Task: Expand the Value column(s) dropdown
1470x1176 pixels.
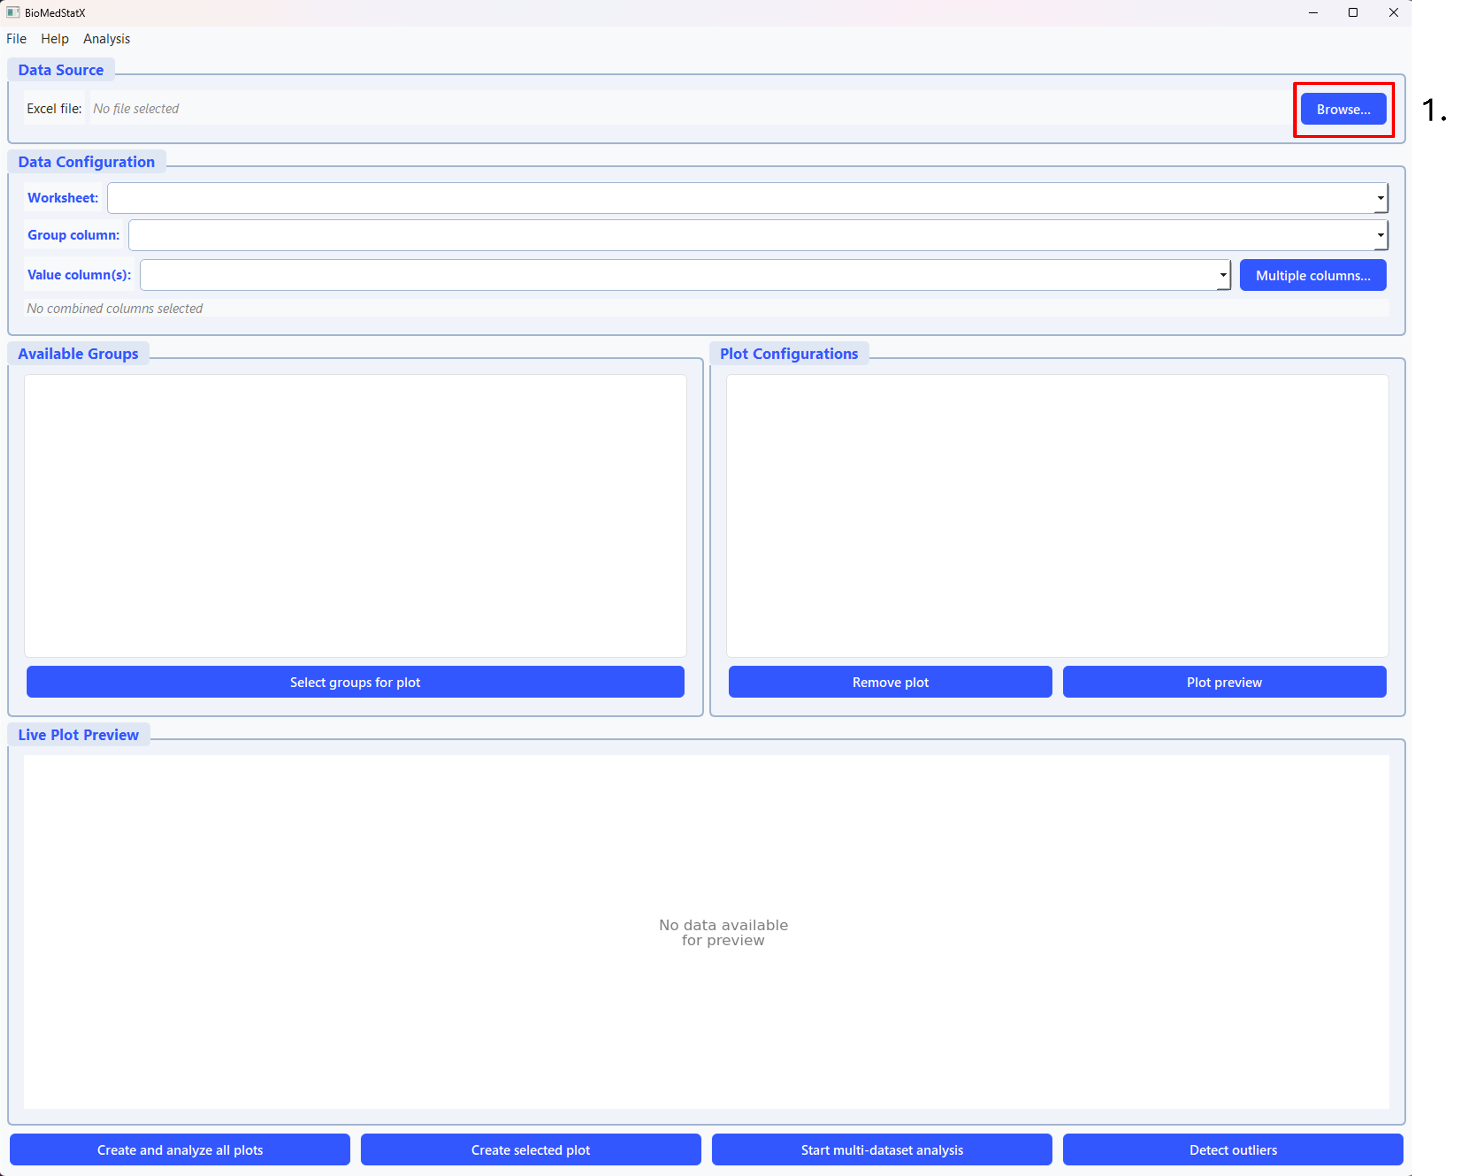Action: (x=684, y=275)
